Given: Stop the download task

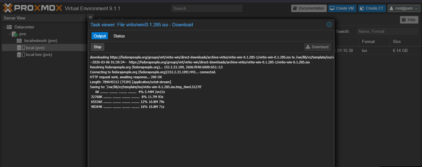Looking at the screenshot, I should 97,47.
